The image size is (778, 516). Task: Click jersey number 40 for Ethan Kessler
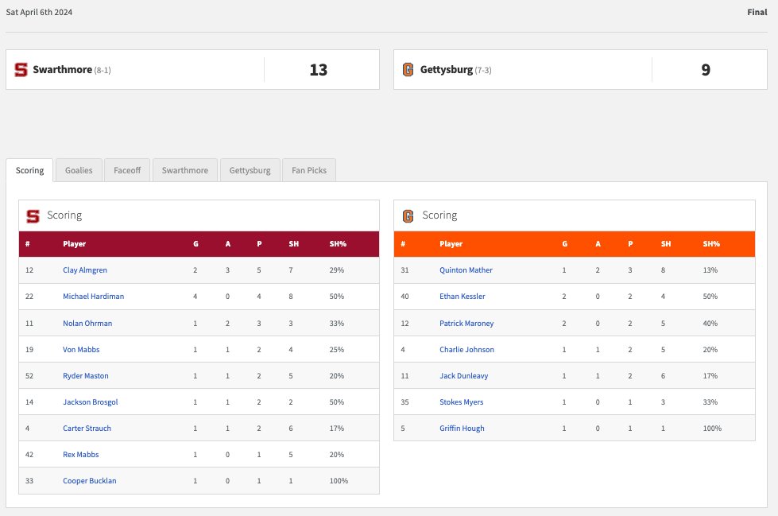(404, 297)
